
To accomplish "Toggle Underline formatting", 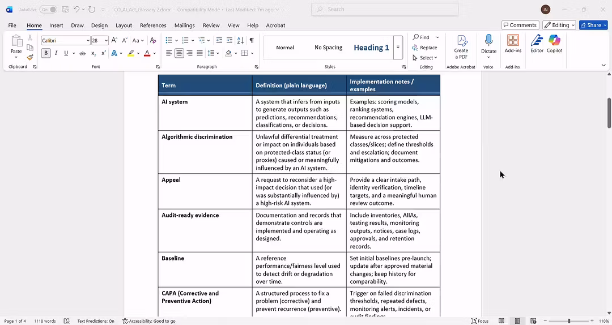I will (66, 53).
